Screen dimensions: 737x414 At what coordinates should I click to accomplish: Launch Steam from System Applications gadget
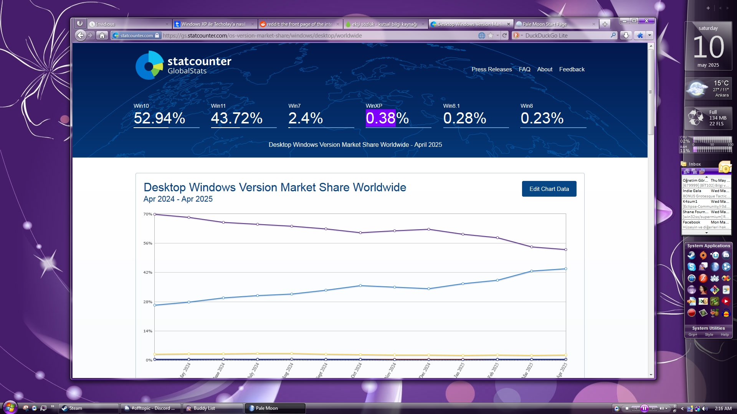click(691, 255)
